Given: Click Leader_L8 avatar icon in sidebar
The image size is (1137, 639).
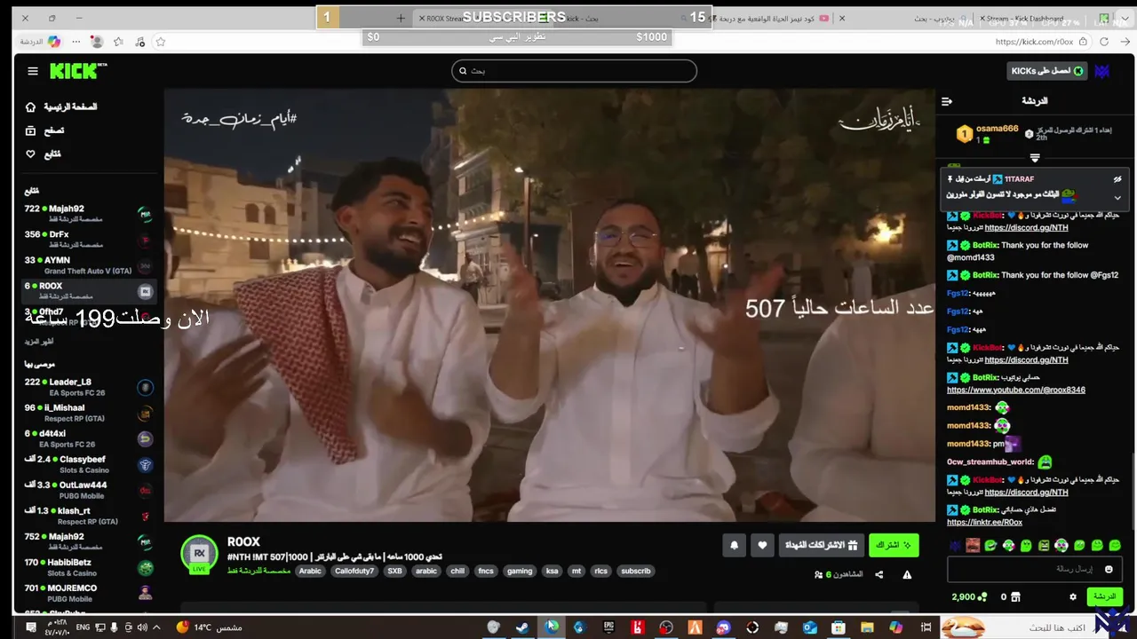Looking at the screenshot, I should pos(145,387).
